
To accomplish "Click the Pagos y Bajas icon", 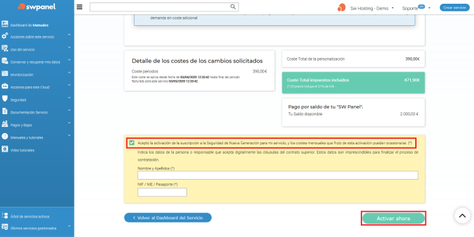I will coord(4,124).
